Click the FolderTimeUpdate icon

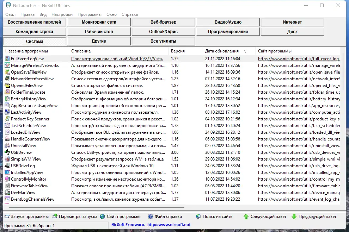pos(7,92)
